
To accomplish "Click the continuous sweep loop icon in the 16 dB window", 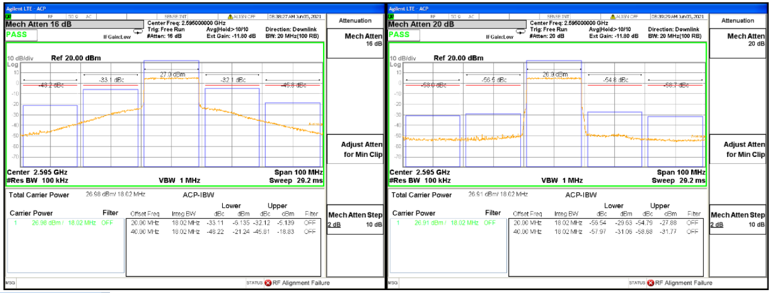I will 138,32.
